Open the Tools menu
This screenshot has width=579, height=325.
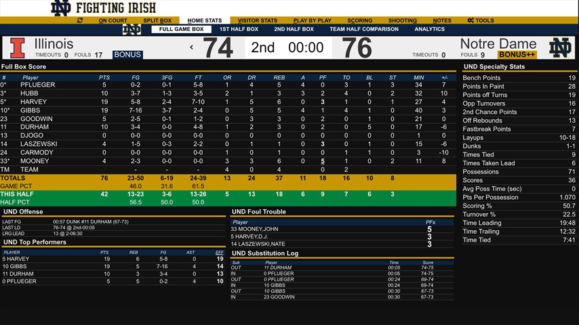481,20
